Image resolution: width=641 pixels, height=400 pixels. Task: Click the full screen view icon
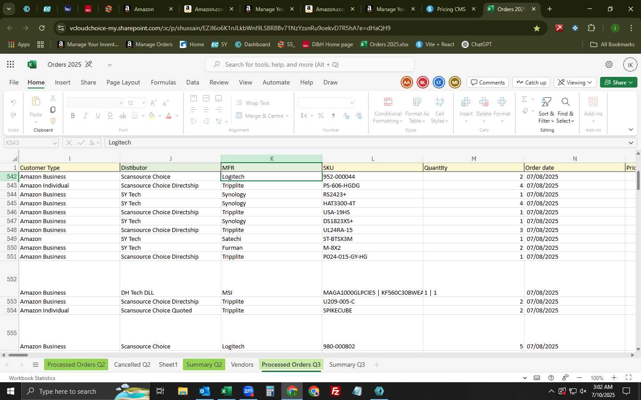pyautogui.click(x=629, y=378)
